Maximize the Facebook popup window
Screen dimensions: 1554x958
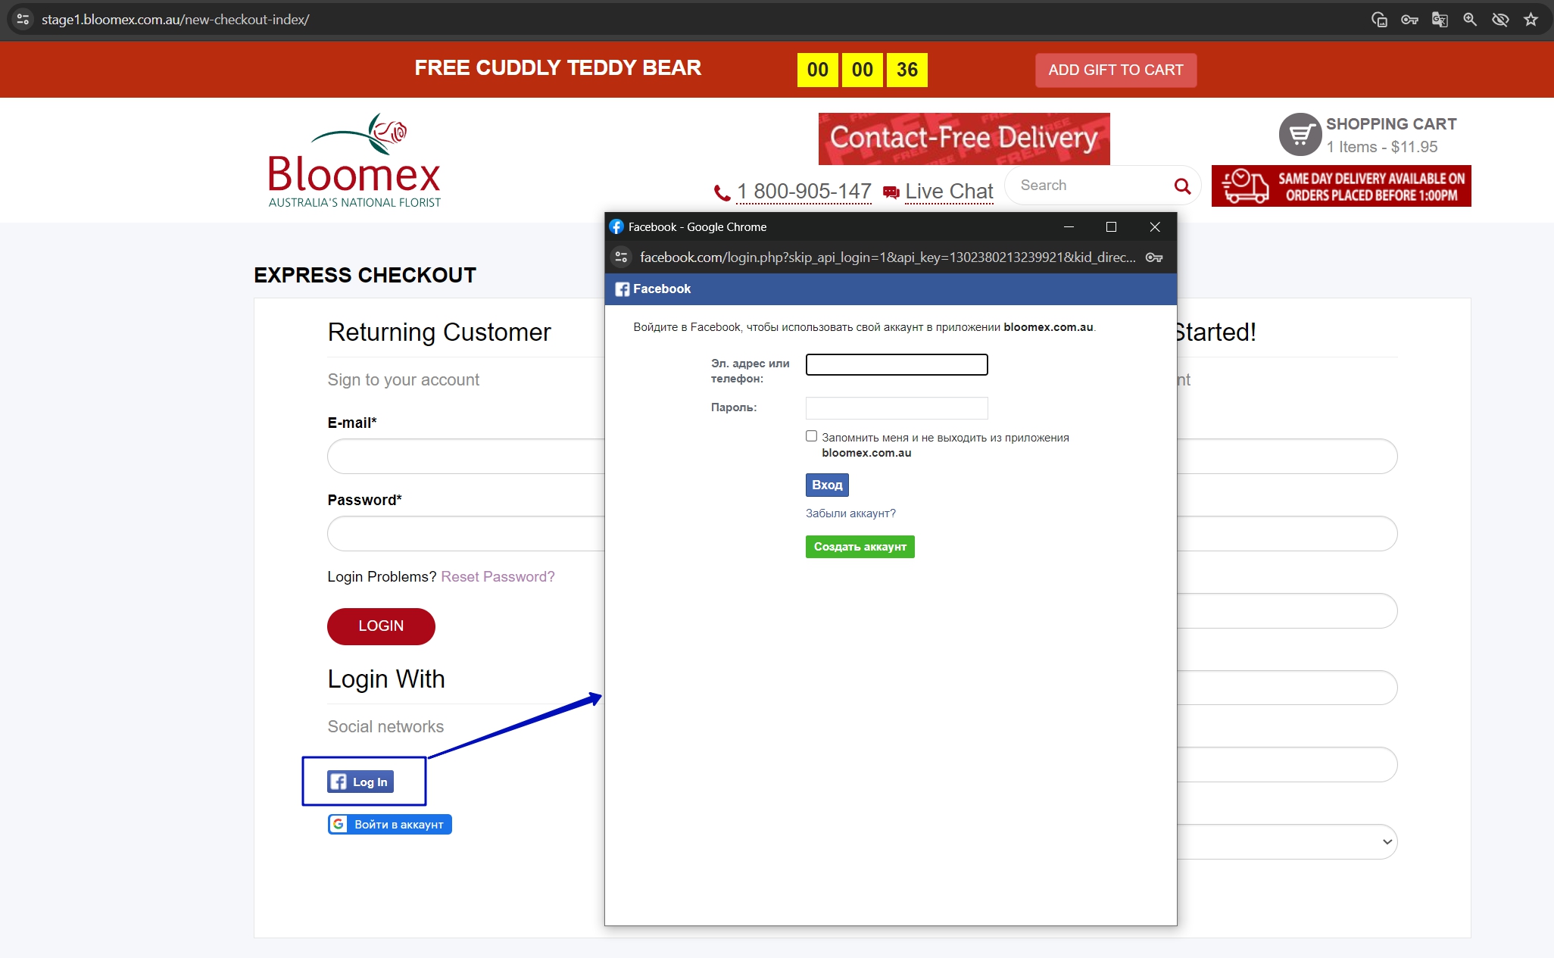(1111, 226)
